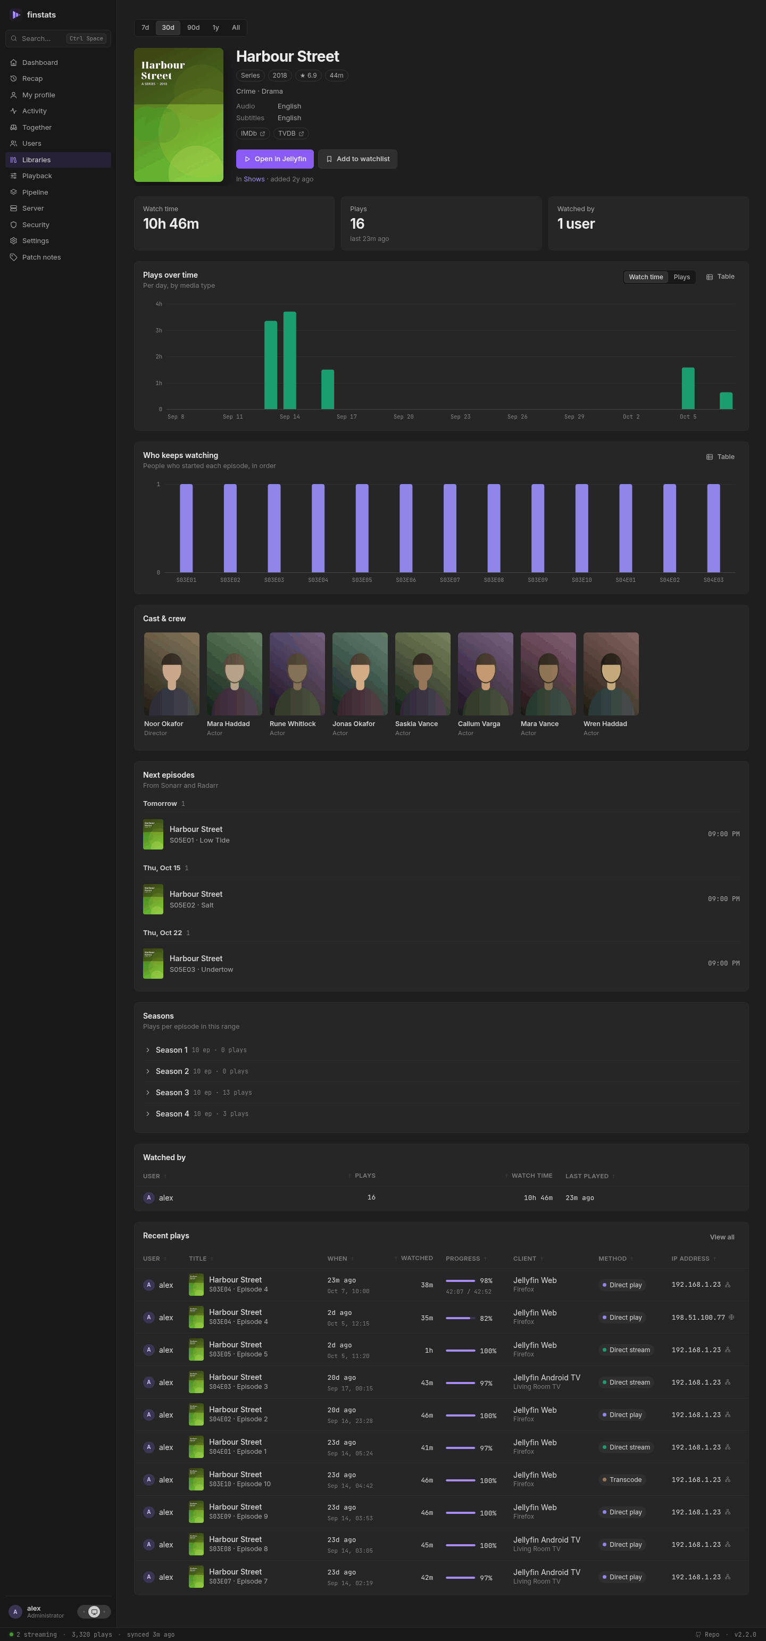Click the Settings gear icon
This screenshot has height=1641, width=766.
pyautogui.click(x=13, y=241)
